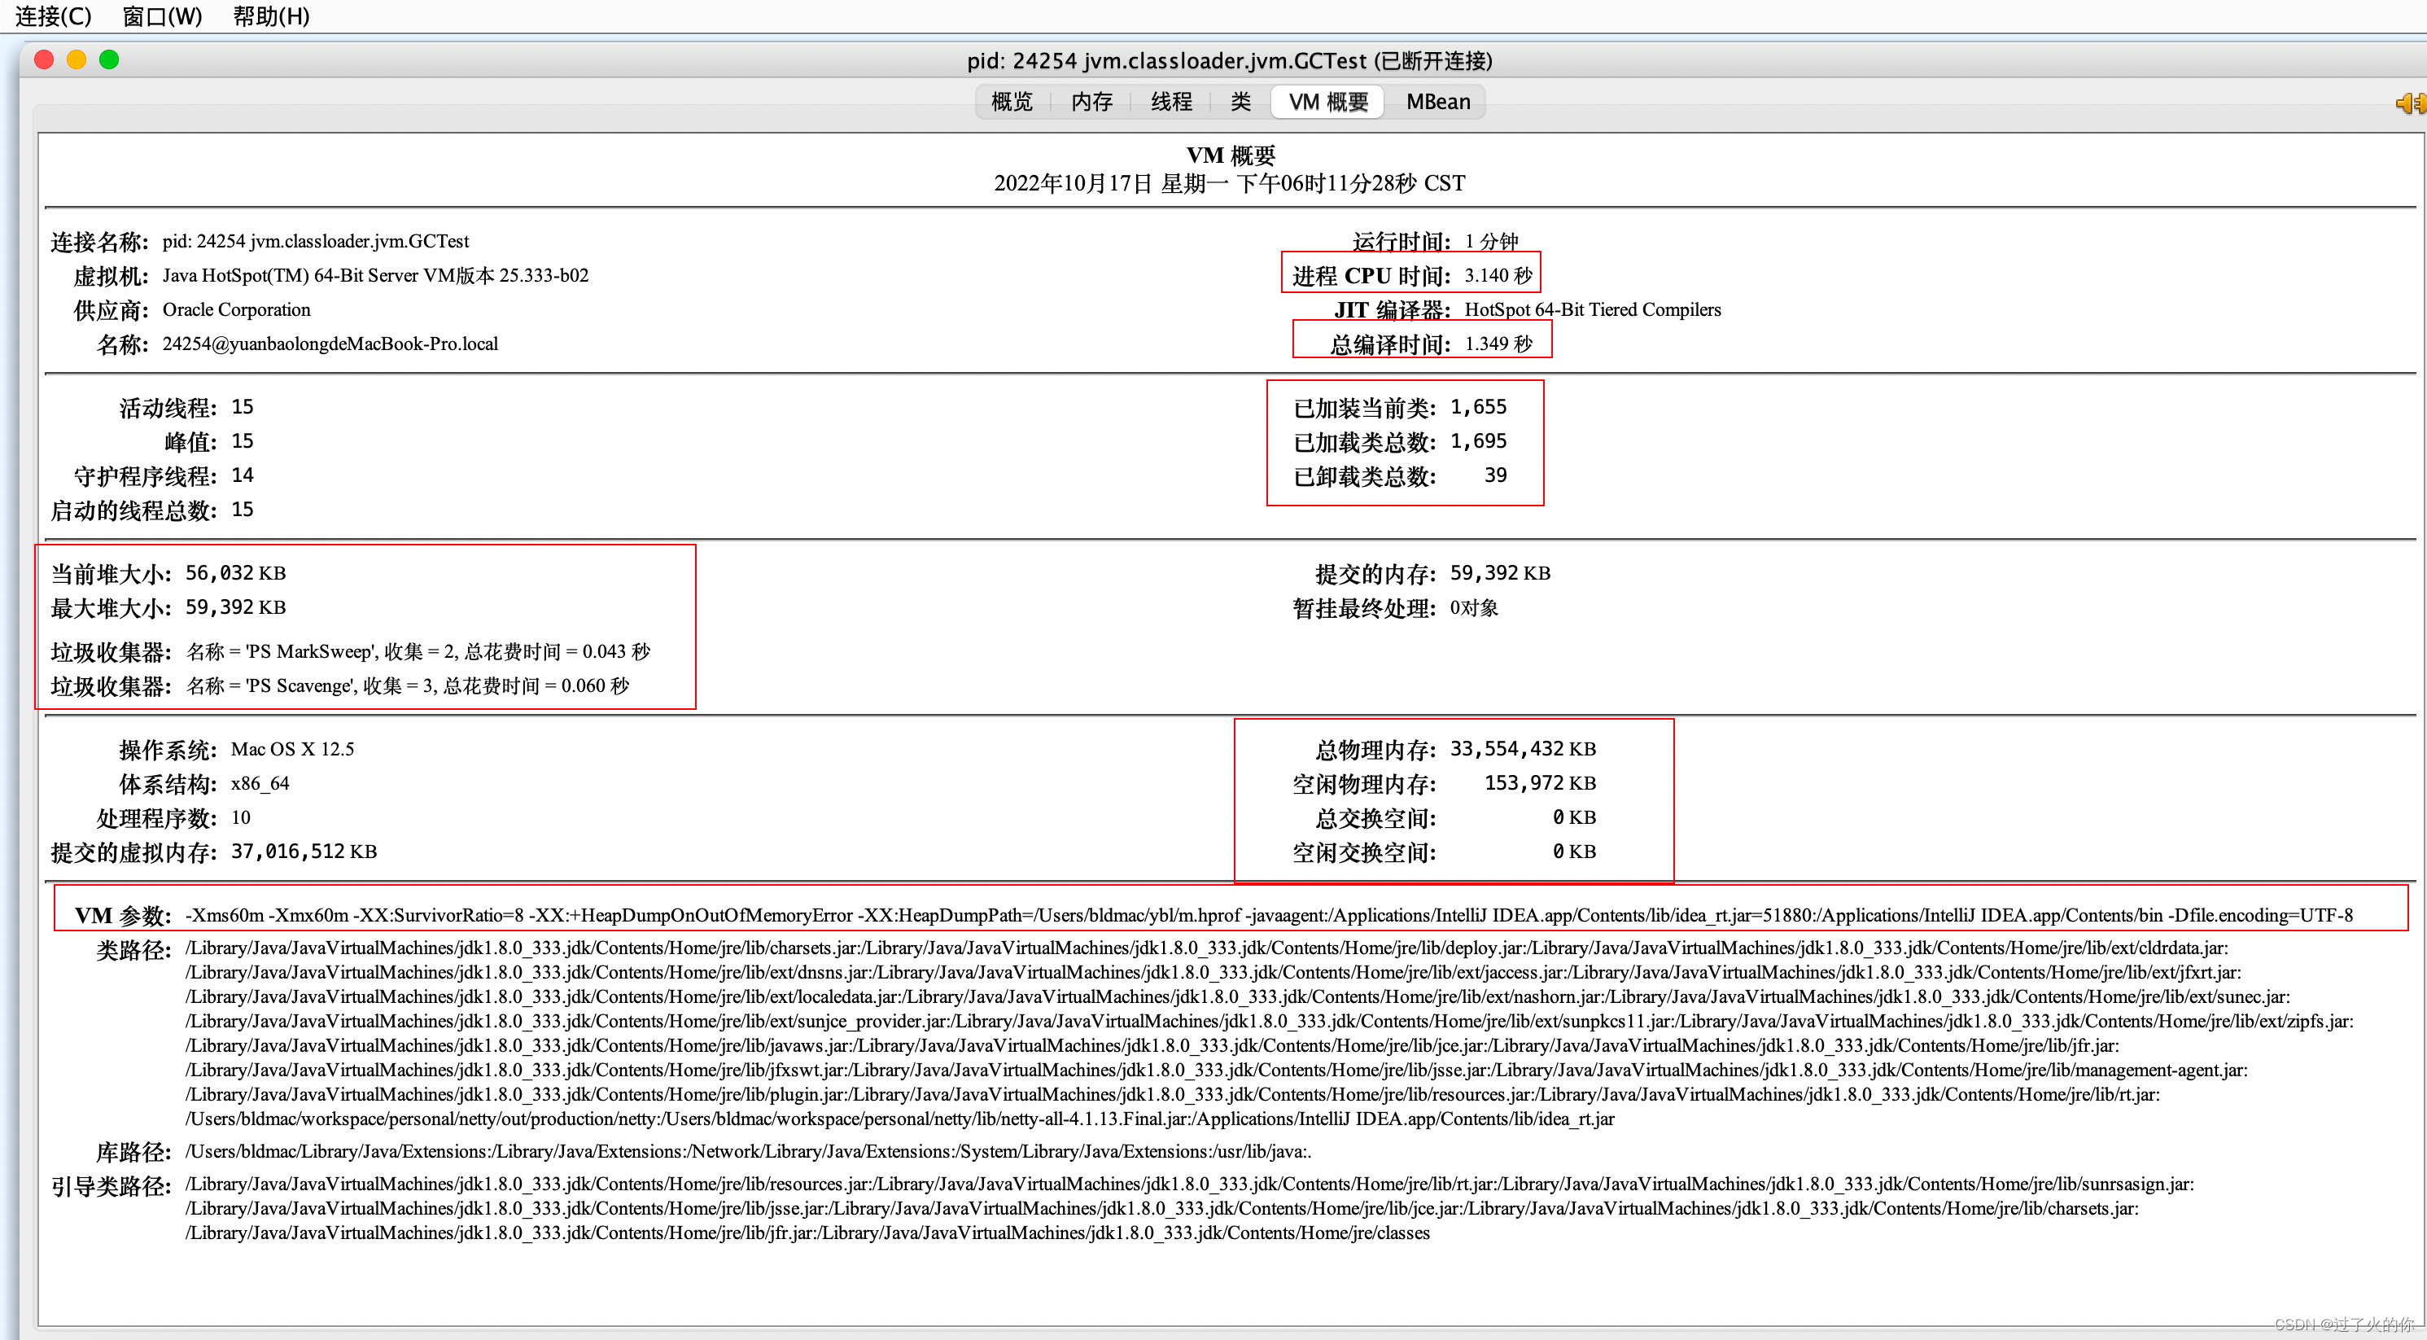Image resolution: width=2427 pixels, height=1340 pixels.
Task: Click the window title showing pid 24254
Action: tap(1229, 61)
